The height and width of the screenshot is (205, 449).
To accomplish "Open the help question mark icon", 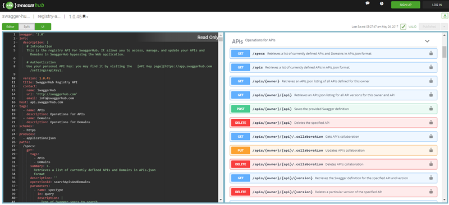I will 382,3.
